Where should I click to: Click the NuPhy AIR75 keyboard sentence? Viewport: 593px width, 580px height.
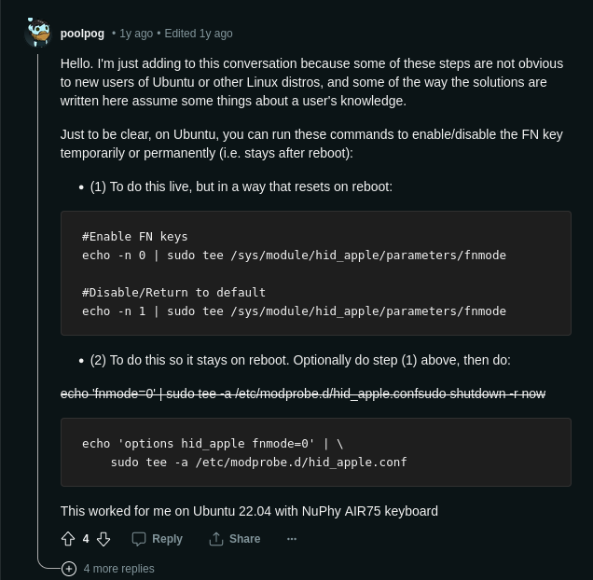pos(249,511)
